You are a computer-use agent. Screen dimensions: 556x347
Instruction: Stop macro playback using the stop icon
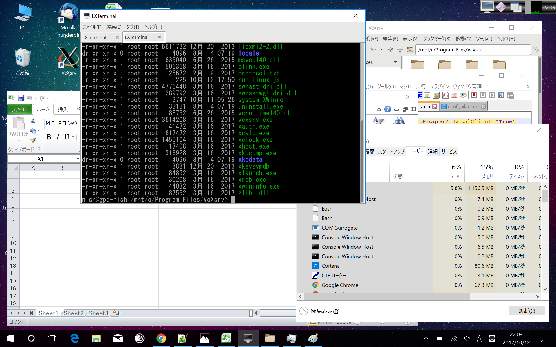click(x=482, y=95)
